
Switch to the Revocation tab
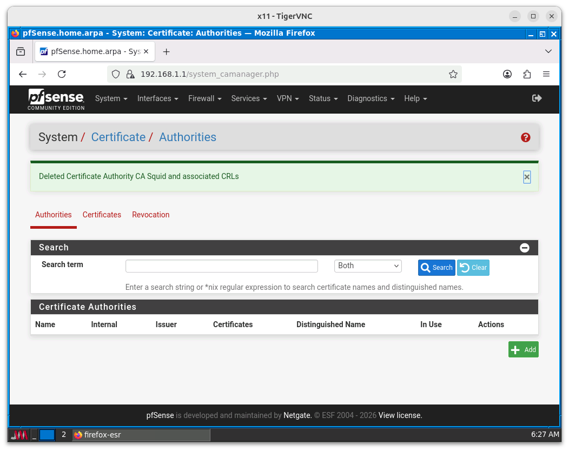[150, 215]
